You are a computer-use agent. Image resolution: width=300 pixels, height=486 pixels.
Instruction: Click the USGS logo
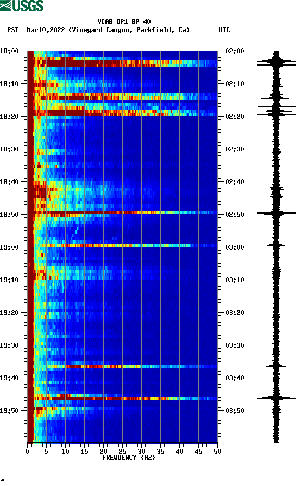point(22,5)
